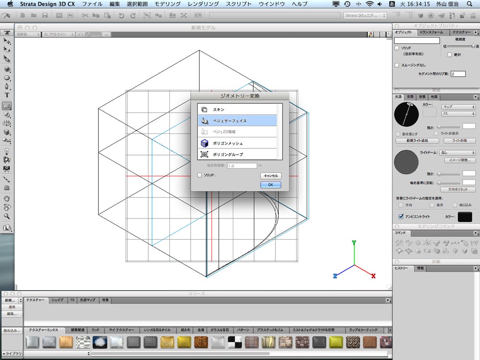The image size is (480, 360).
Task: Enable the ソリッド checkbox in the dialog
Action: (200, 175)
